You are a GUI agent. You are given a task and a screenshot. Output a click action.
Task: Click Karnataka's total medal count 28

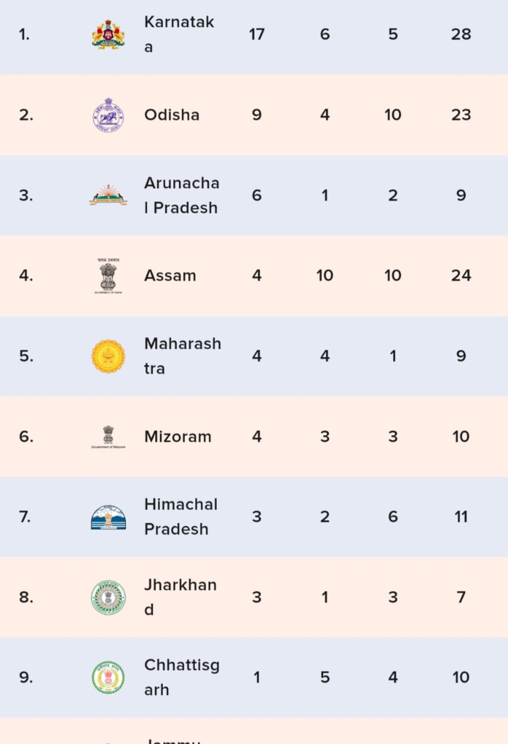461,34
